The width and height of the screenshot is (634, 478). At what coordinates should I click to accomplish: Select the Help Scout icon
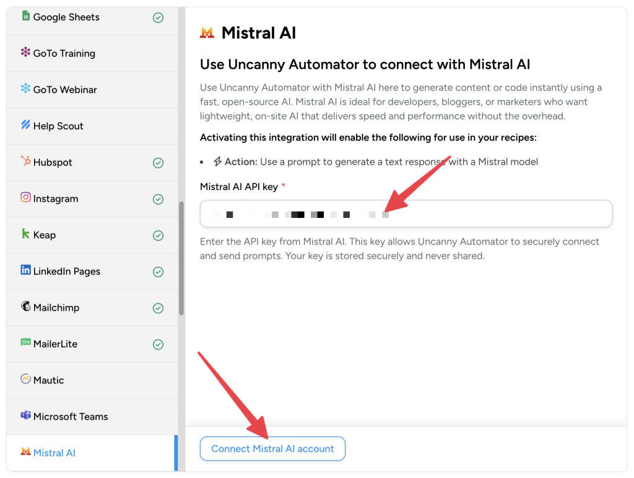pos(25,126)
